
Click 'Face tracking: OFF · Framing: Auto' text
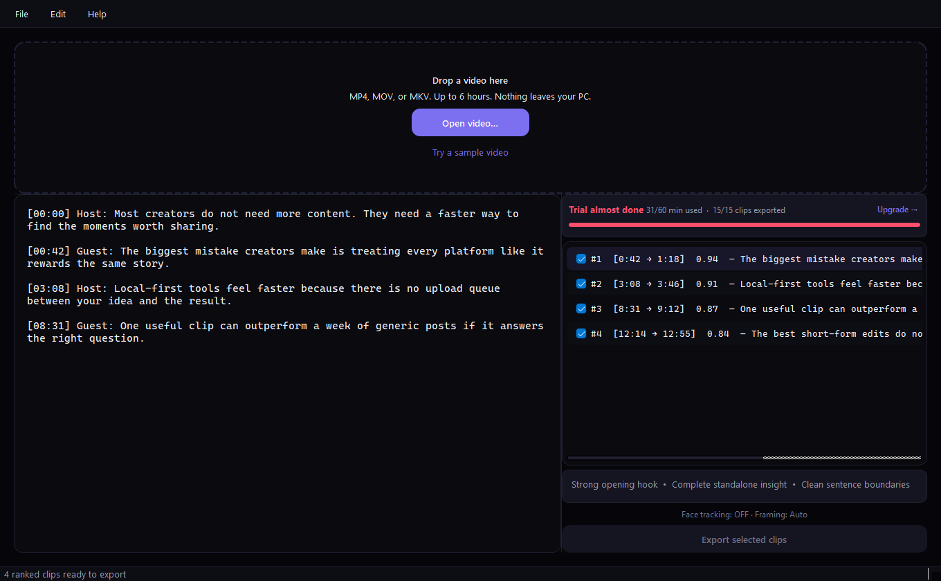(744, 515)
